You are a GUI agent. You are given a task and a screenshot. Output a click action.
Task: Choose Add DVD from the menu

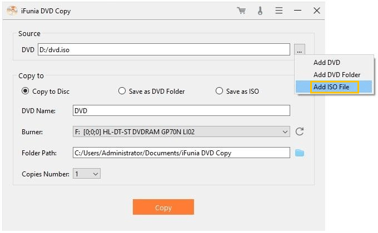click(326, 63)
